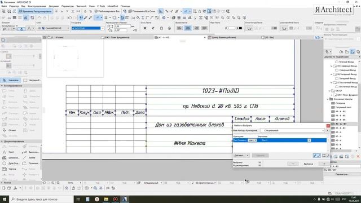361x203 pixels.
Task: Toggle the text contour line checkbox
Action: (249, 28)
